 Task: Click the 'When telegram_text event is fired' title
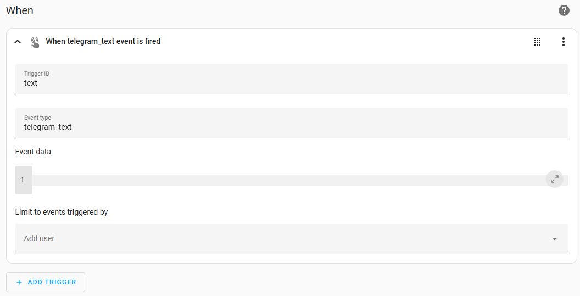(103, 41)
